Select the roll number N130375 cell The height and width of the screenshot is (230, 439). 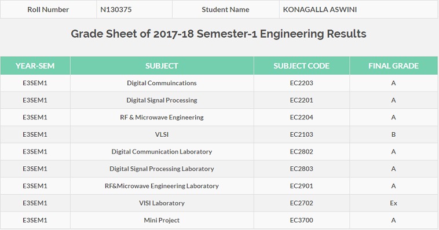point(134,9)
